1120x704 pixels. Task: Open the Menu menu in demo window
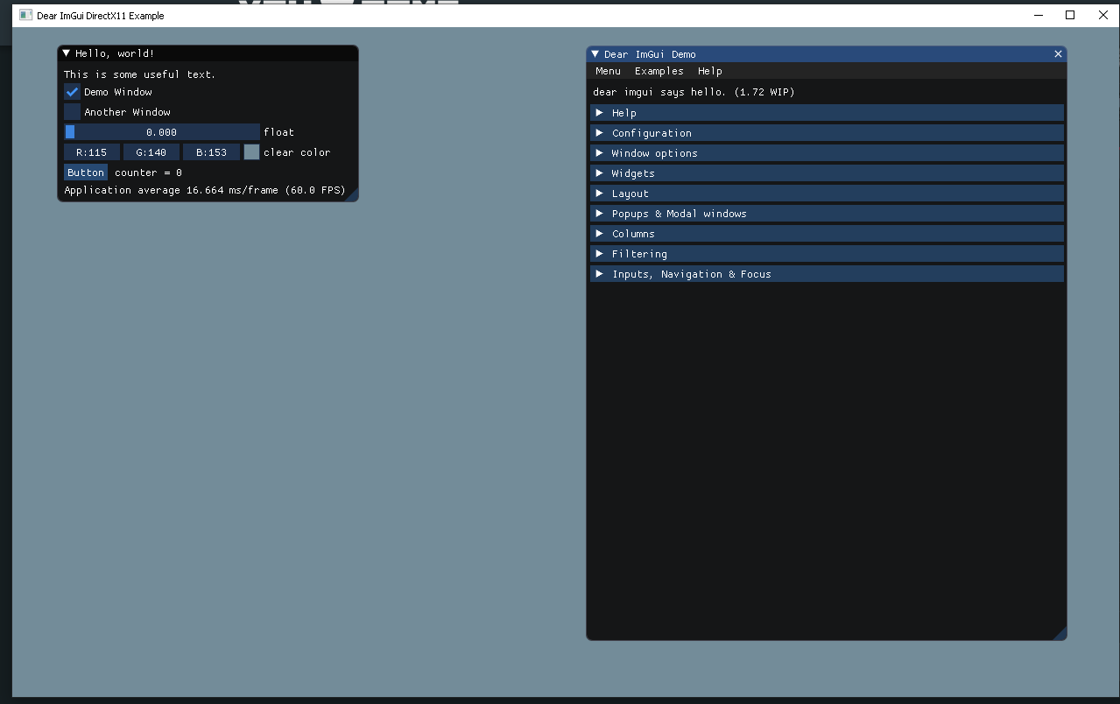(x=608, y=71)
